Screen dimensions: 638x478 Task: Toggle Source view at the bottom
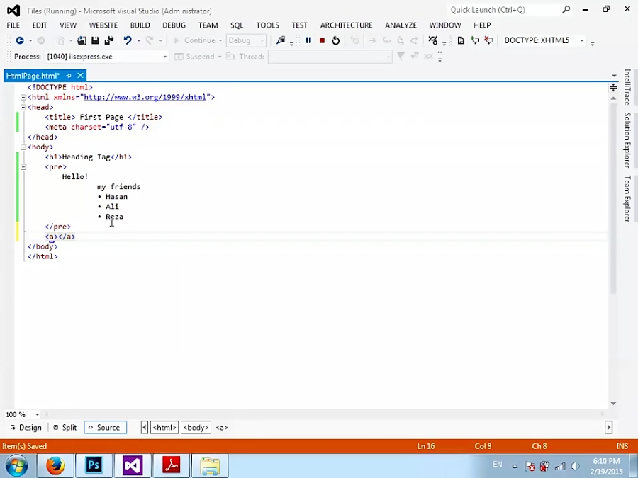click(105, 427)
